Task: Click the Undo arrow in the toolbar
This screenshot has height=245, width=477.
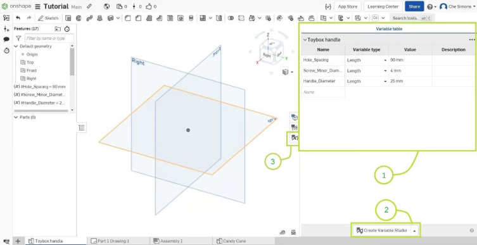Action: (x=18, y=18)
